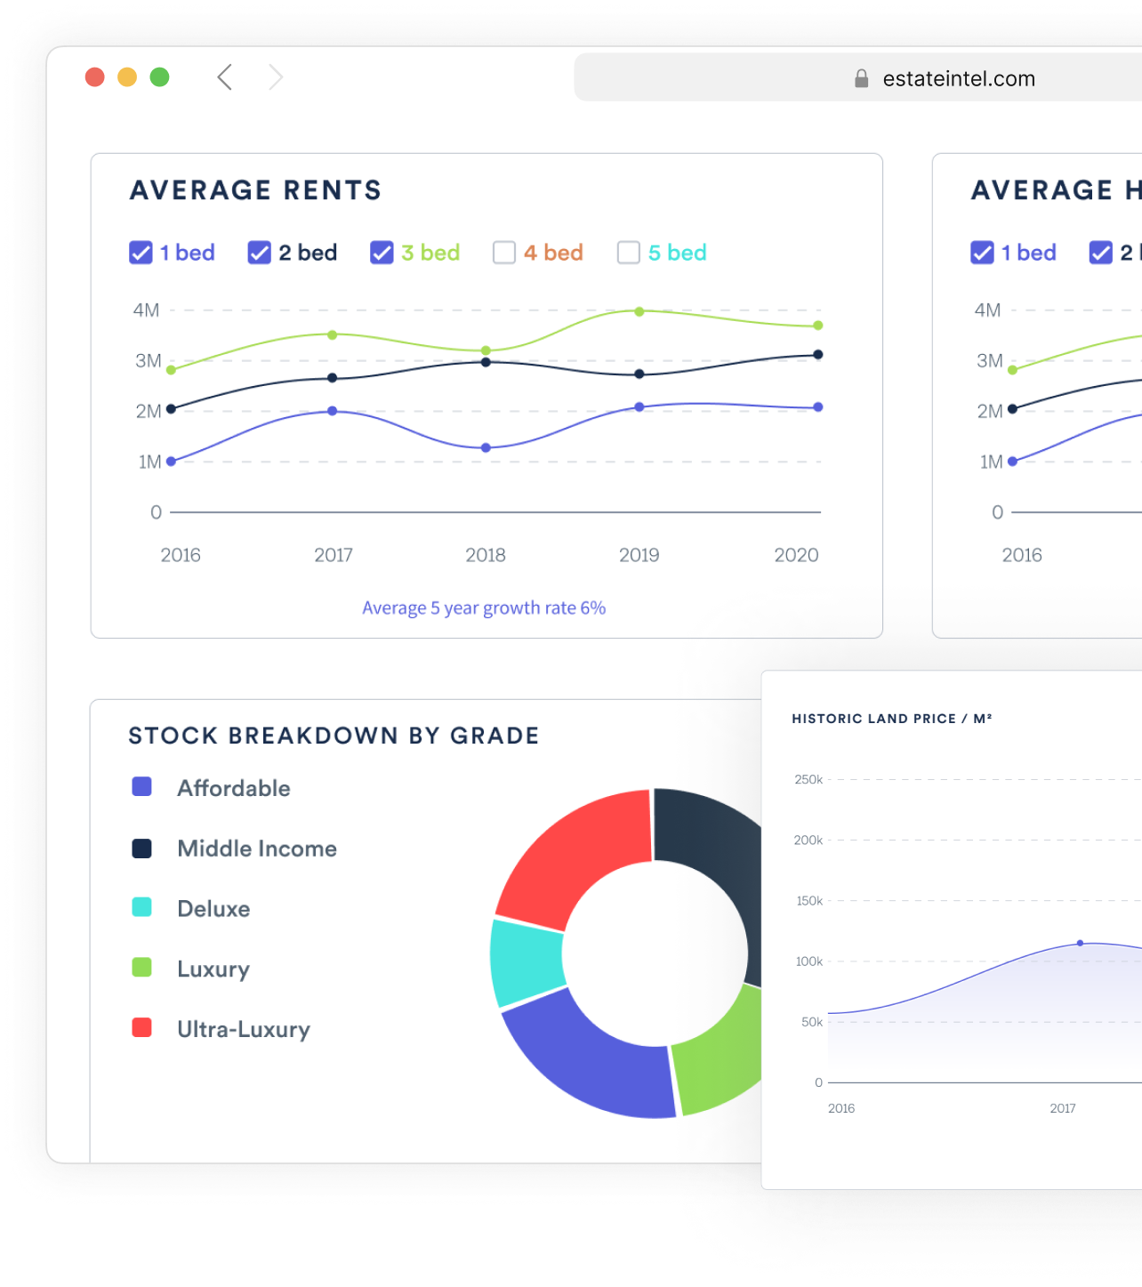Image resolution: width=1142 pixels, height=1287 pixels.
Task: Click the 1 bed 2018 data point
Action: pyautogui.click(x=486, y=447)
